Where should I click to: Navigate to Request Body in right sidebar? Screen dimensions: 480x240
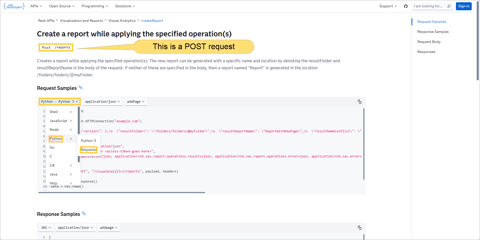(x=429, y=42)
